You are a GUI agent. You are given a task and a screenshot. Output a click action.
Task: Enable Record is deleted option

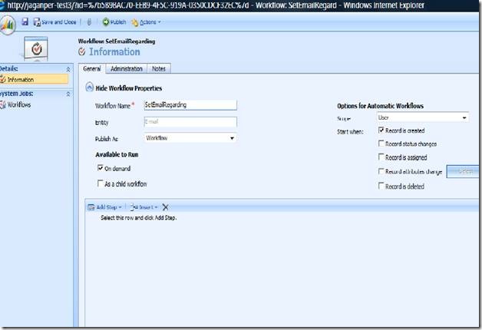click(x=381, y=186)
